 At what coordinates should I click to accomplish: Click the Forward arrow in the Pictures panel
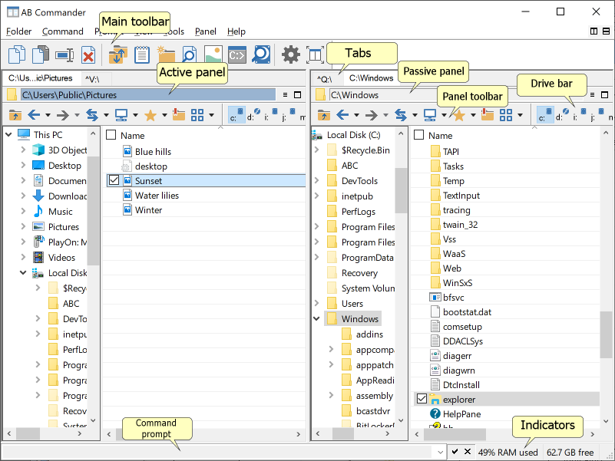click(x=62, y=115)
